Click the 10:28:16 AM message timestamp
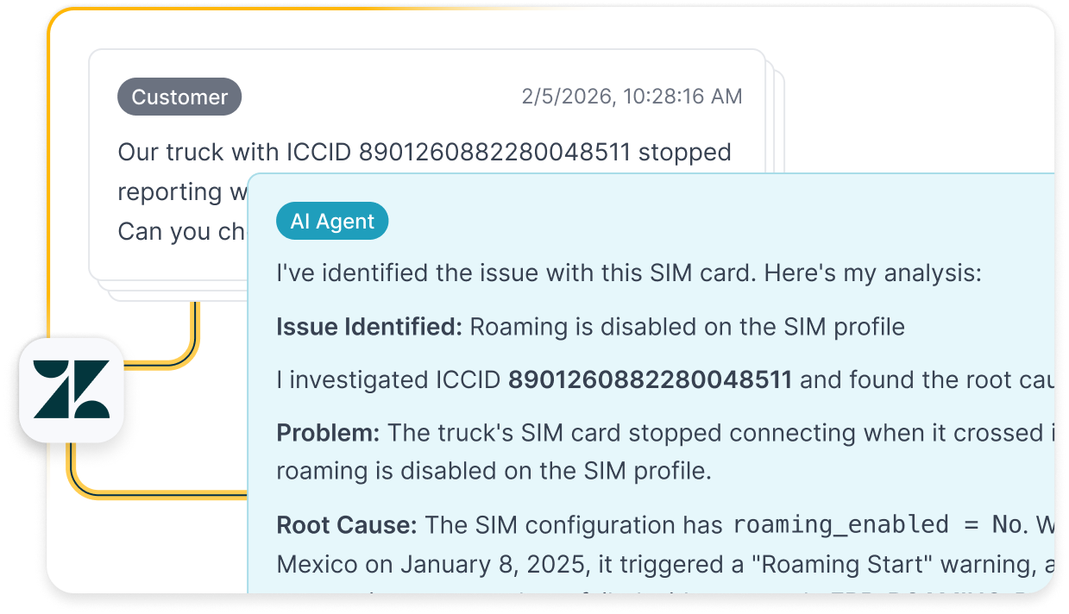The height and width of the screenshot is (614, 1069). (632, 97)
